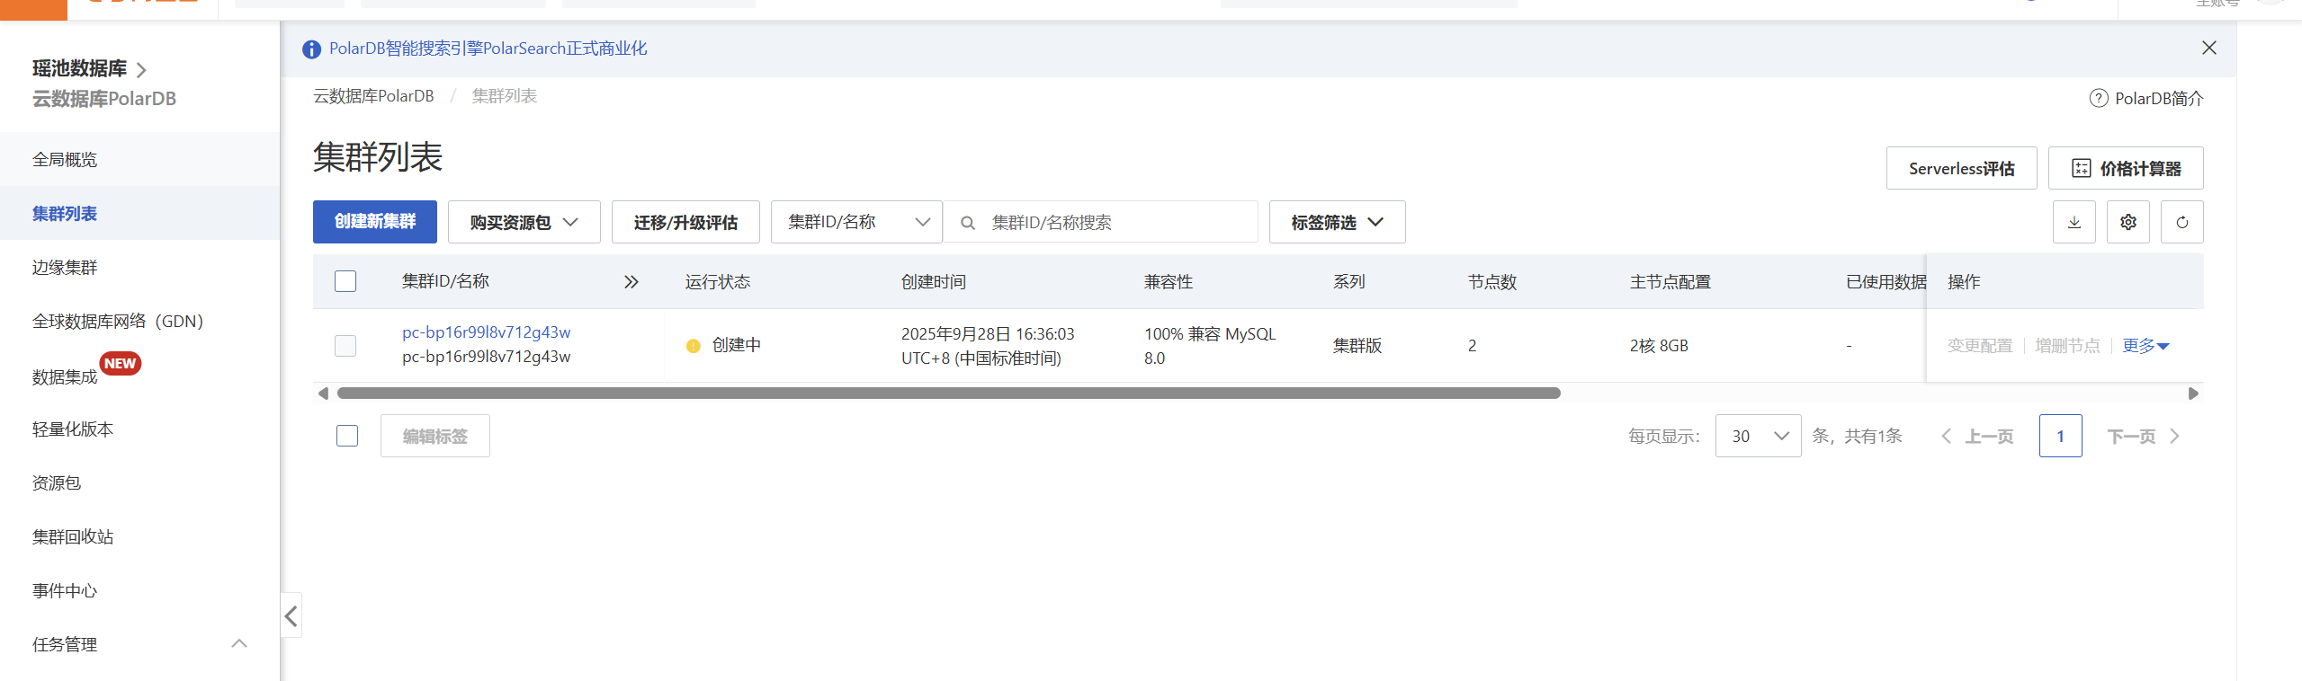Click the Serverless评估 button

1961,168
